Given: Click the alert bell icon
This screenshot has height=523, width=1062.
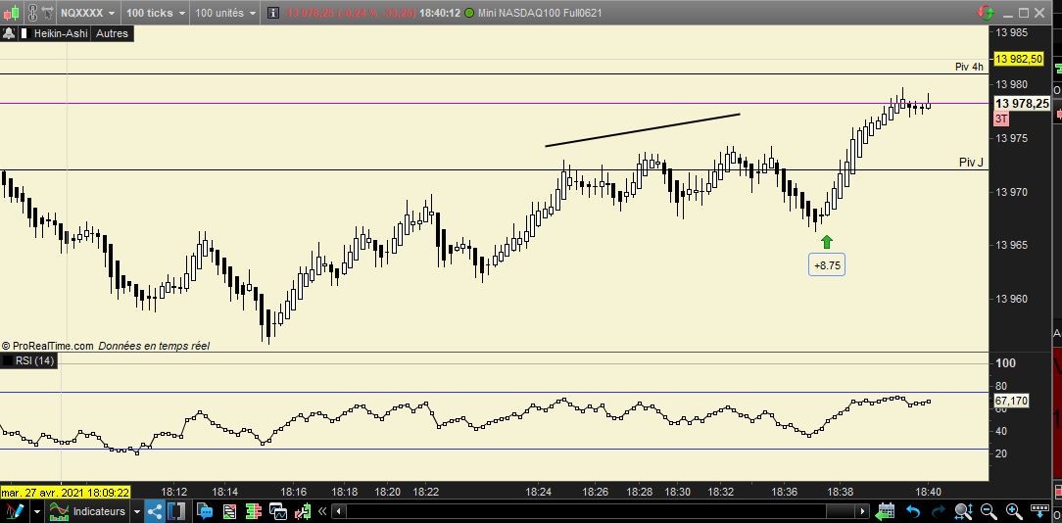Looking at the screenshot, I should coord(9,33).
